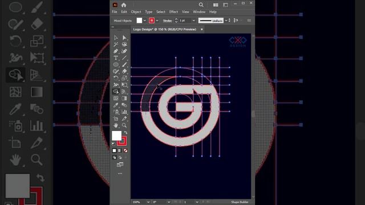This screenshot has width=365, height=205.
Task: Select the Artboard tool
Action: pos(116,119)
